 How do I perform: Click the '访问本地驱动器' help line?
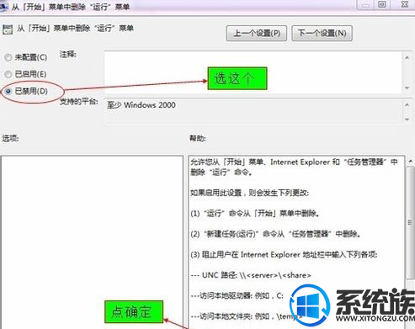(237, 296)
